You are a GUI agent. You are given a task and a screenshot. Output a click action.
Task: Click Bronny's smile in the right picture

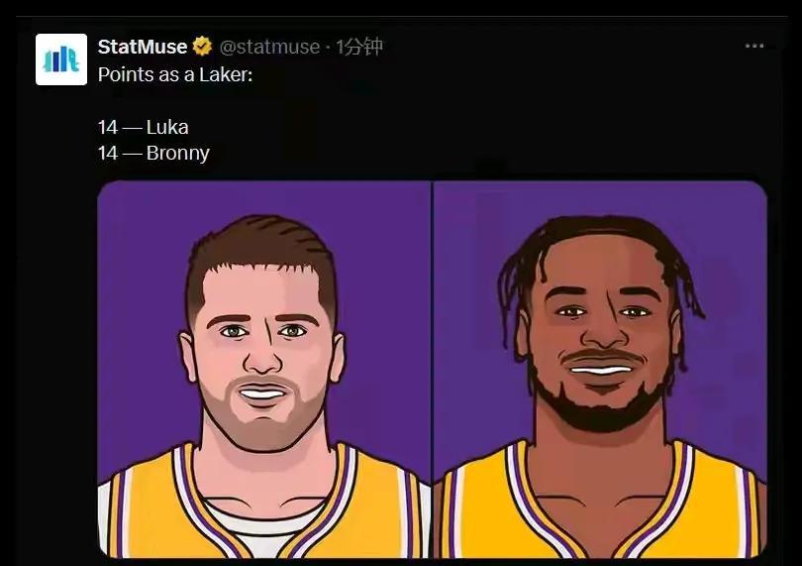pyautogui.click(x=602, y=368)
